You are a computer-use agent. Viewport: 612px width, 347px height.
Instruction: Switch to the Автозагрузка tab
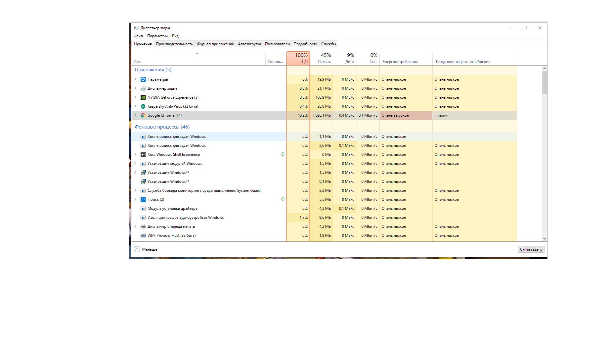[x=249, y=44]
